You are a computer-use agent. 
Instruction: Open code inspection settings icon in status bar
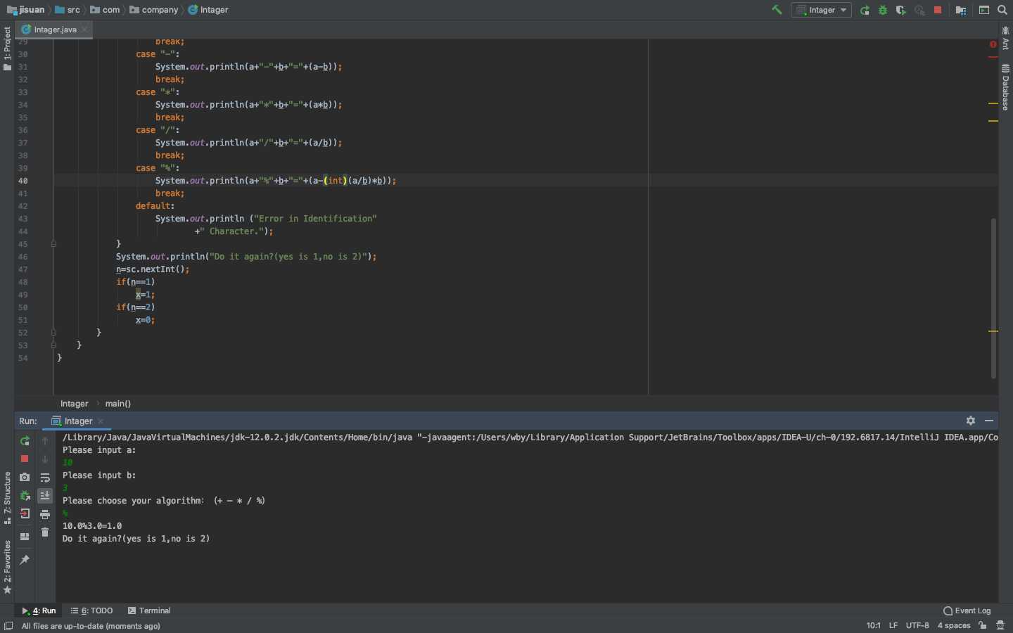1000,625
